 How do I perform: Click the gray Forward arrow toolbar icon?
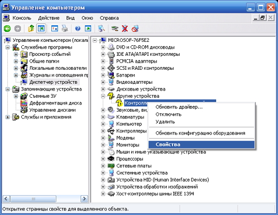(x=17, y=28)
